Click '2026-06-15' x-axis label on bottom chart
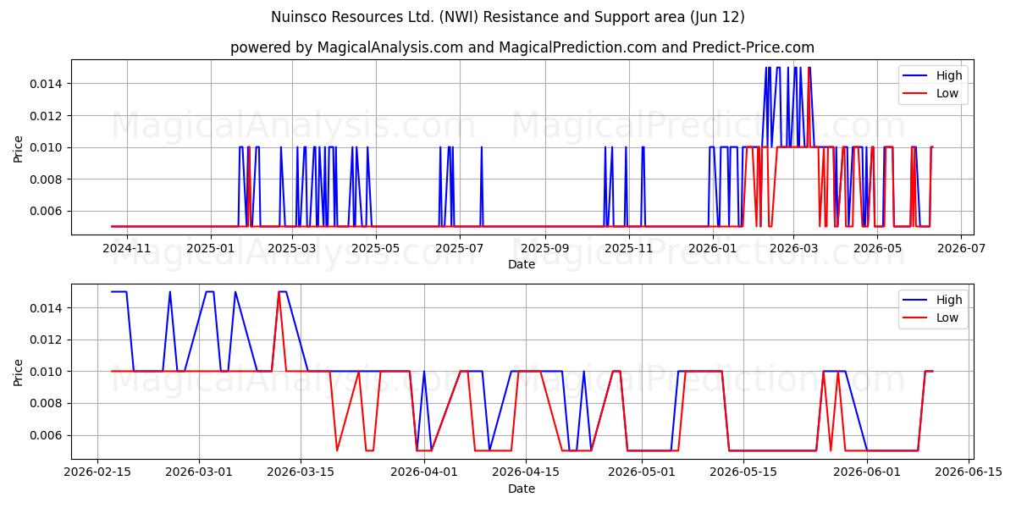1016x508 pixels. [x=969, y=472]
